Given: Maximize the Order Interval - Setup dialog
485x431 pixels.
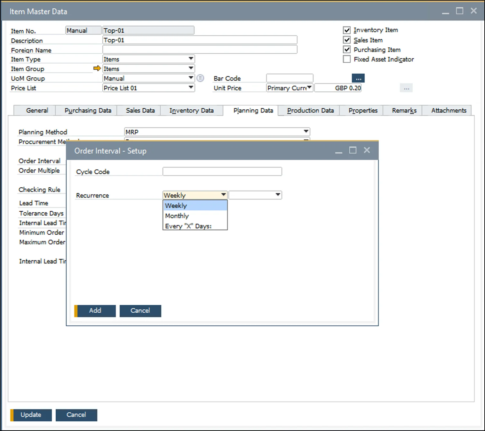Looking at the screenshot, I should click(x=353, y=150).
